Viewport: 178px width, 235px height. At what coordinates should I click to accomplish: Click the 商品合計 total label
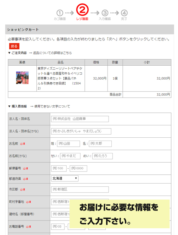[115, 94]
